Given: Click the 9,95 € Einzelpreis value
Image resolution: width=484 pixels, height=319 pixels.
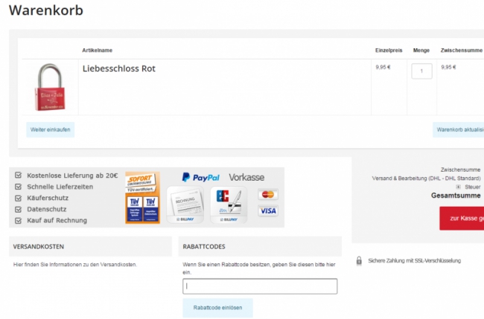Looking at the screenshot, I should point(383,67).
